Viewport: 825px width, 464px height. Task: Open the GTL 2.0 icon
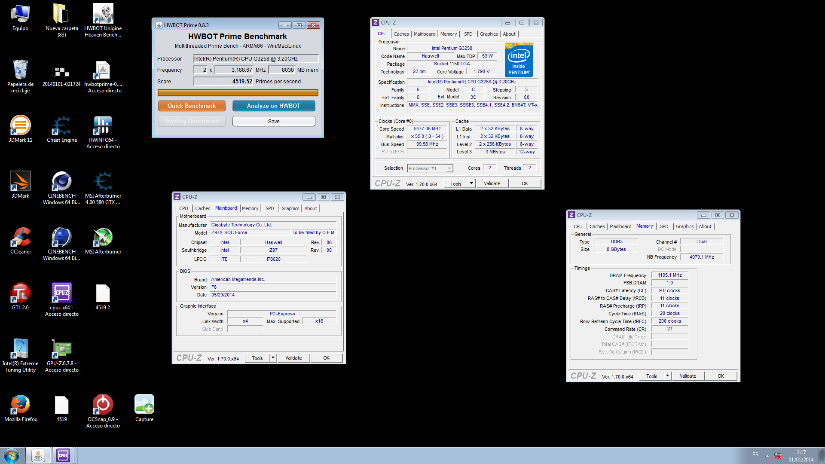(x=20, y=296)
